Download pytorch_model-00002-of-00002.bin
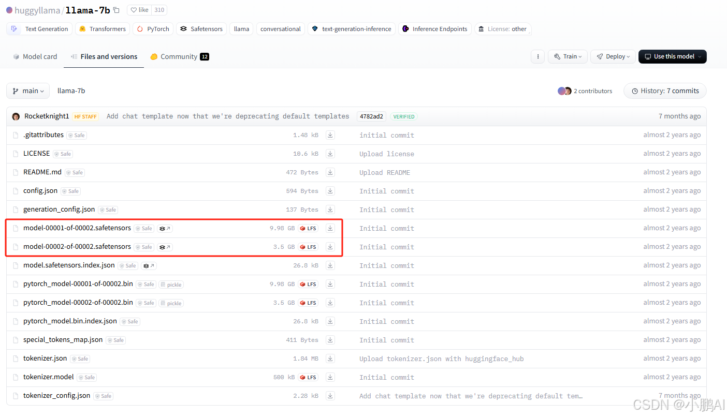The image size is (727, 418). point(330,303)
